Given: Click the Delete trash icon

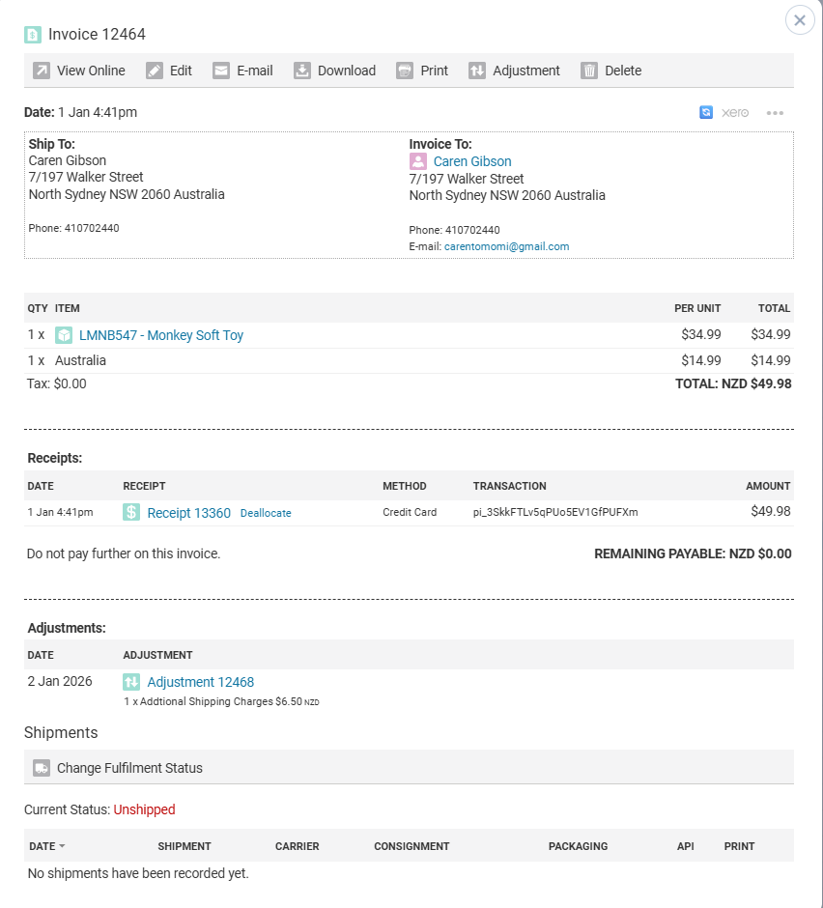Looking at the screenshot, I should click(589, 71).
